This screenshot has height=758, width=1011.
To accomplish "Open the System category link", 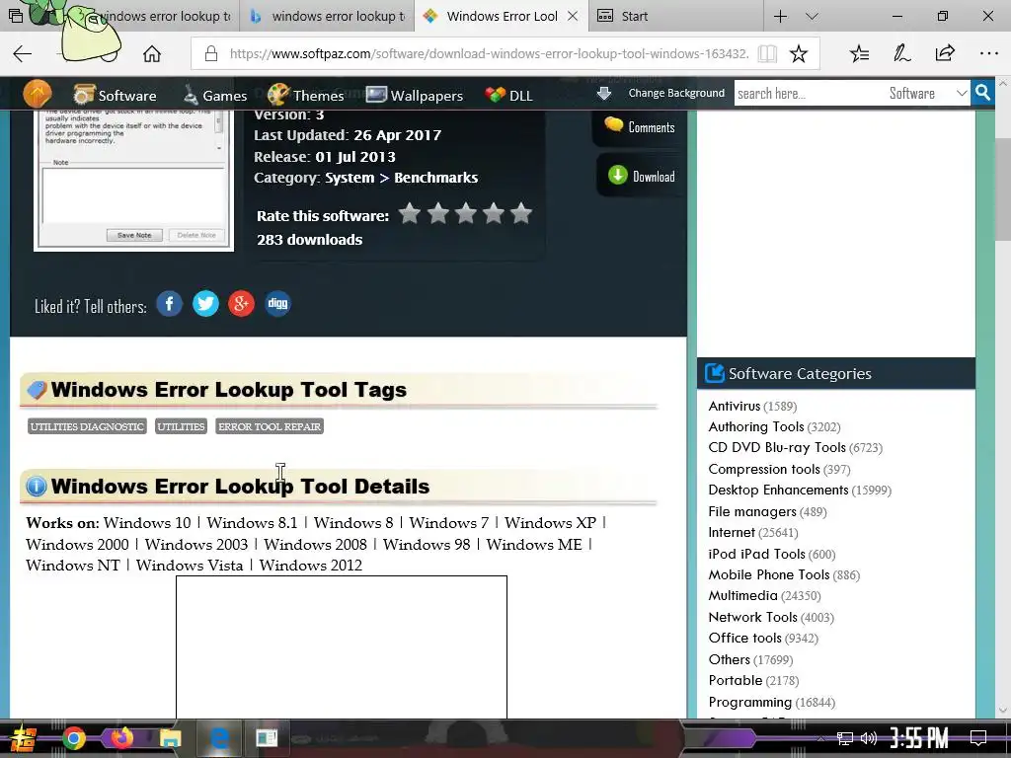I will [349, 178].
